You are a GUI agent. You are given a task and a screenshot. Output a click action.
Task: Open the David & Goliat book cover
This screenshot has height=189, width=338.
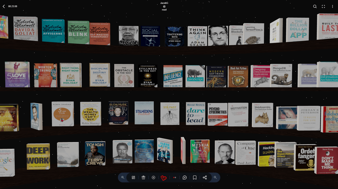[25, 29]
